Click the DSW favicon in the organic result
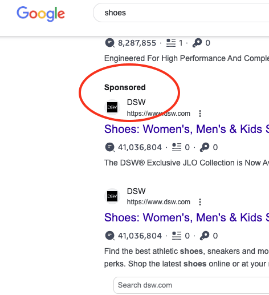The height and width of the screenshot is (295, 269). coord(112,196)
